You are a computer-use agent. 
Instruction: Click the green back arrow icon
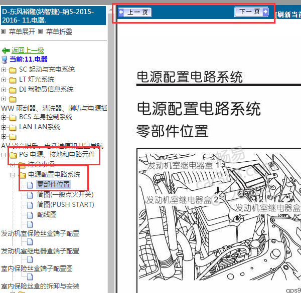click(x=6, y=51)
